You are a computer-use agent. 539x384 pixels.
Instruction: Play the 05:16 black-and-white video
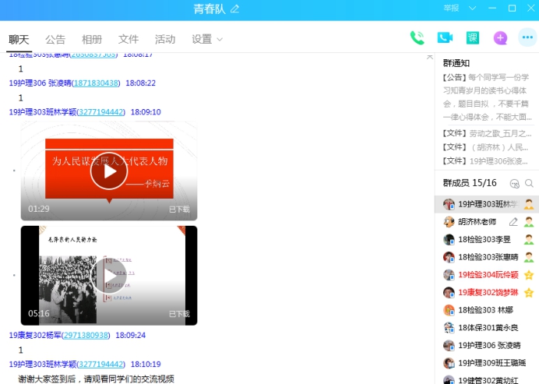pyautogui.click(x=108, y=275)
